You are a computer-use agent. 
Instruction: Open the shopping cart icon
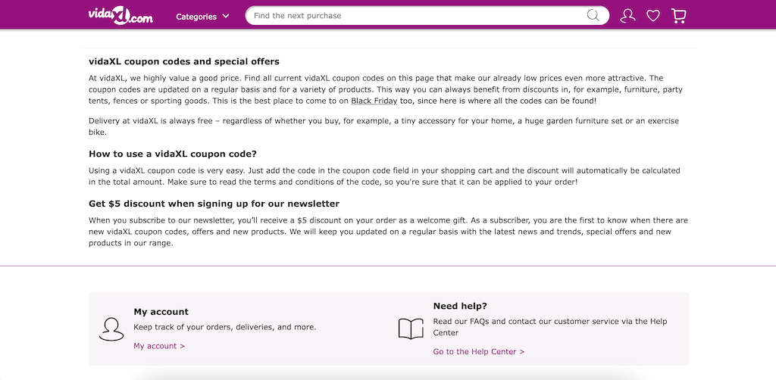pyautogui.click(x=678, y=16)
